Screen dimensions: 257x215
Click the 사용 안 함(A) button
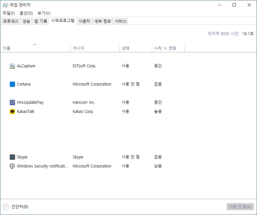(x=240, y=207)
